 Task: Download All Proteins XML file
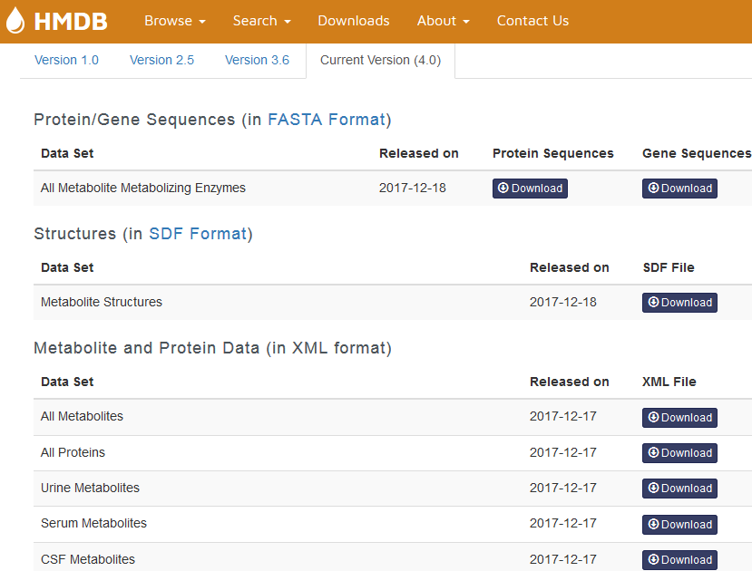679,453
